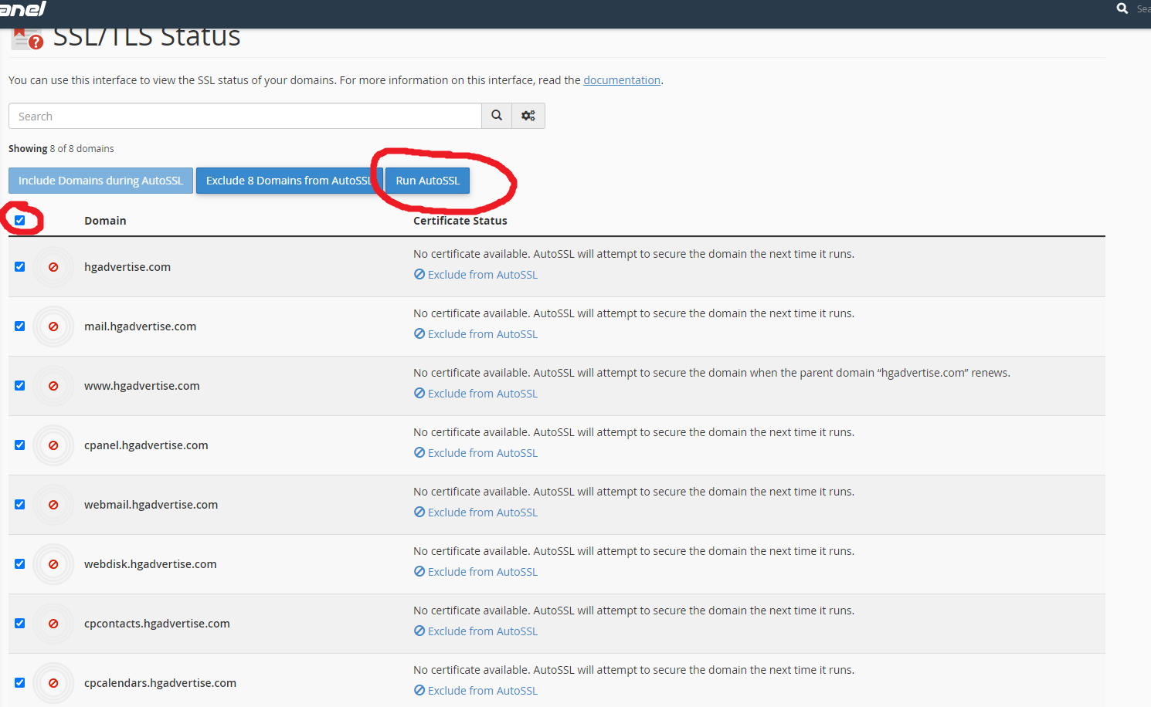Click the Domain column header
Screen dimensions: 1151x707
(x=105, y=221)
